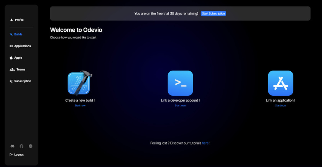
Task: Click the 'Welcome to Odevio' heading
Action: click(x=76, y=30)
